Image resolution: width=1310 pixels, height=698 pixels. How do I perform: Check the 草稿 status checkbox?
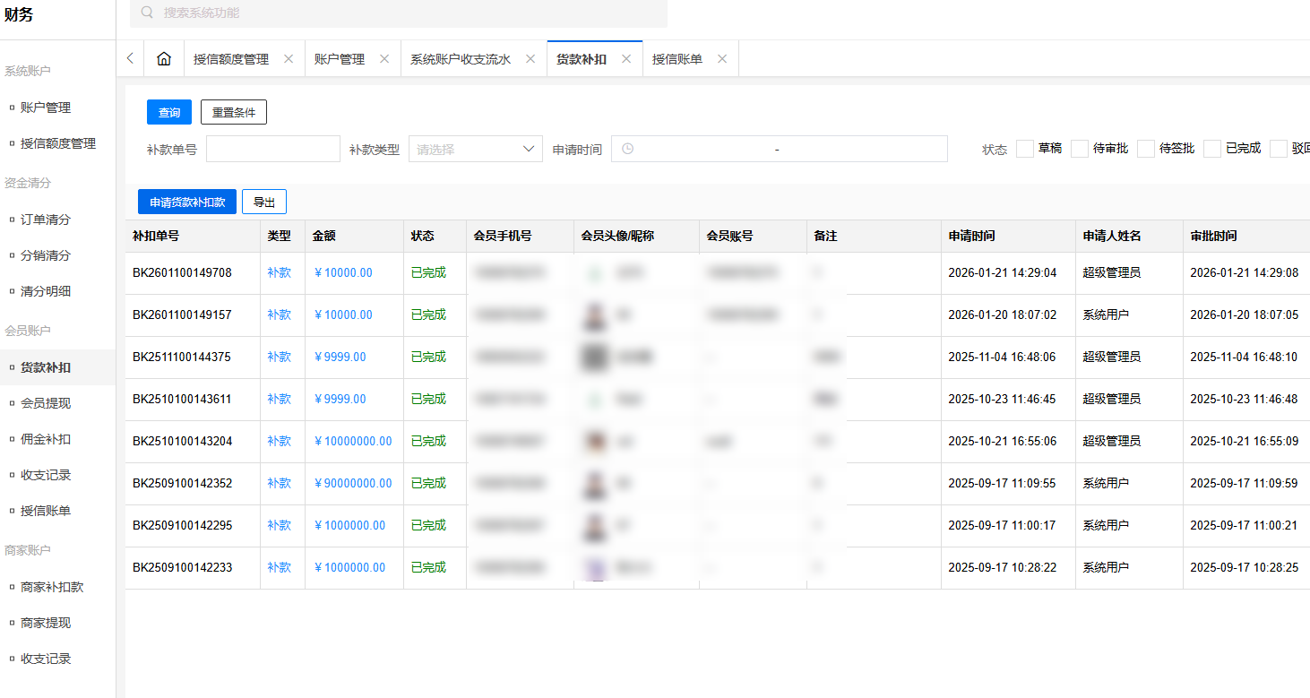click(1024, 149)
